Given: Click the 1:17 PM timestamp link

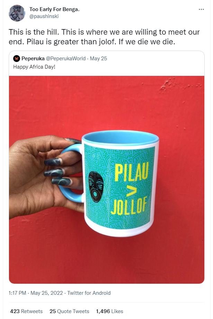Looking at the screenshot, I should 17,293.
